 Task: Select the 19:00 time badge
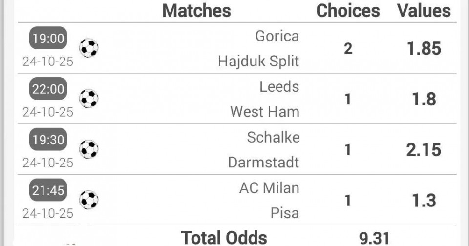[x=48, y=39]
